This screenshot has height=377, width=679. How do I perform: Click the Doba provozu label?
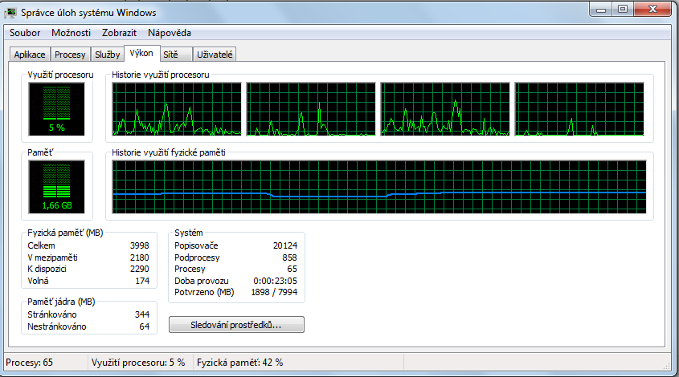coord(202,281)
